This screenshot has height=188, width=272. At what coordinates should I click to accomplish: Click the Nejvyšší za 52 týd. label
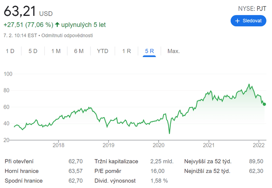point(208,161)
